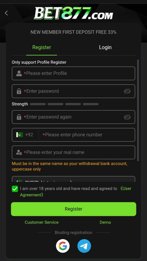Image resolution: width=147 pixels, height=261 pixels.
Task: Switch to the Login tab
Action: tap(105, 47)
